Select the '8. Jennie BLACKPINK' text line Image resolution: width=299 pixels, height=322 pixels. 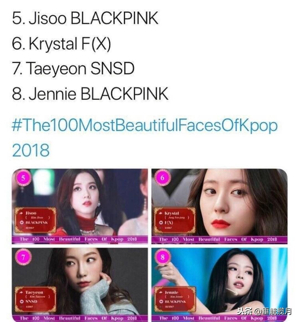(90, 94)
